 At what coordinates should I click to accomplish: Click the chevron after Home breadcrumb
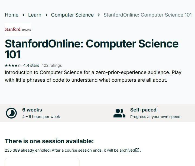click(23, 15)
